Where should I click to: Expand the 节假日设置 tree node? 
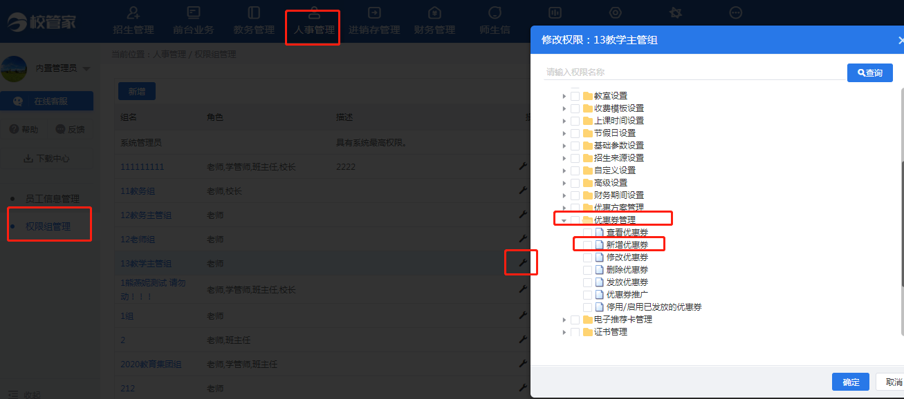coord(564,133)
